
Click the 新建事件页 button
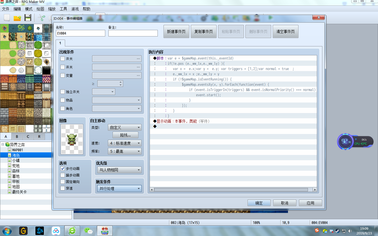(x=176, y=31)
